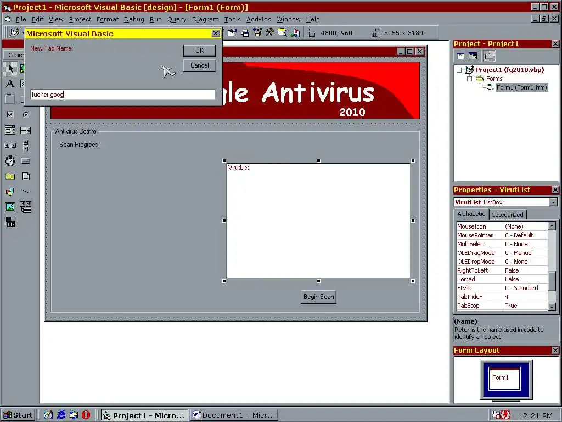The image size is (562, 422).
Task: Click Add Standard EXE Project toolbar icon
Action: 14,32
